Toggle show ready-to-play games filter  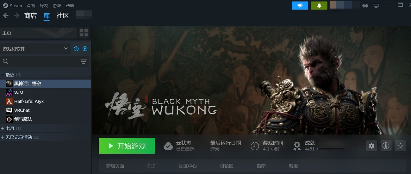click(x=85, y=49)
